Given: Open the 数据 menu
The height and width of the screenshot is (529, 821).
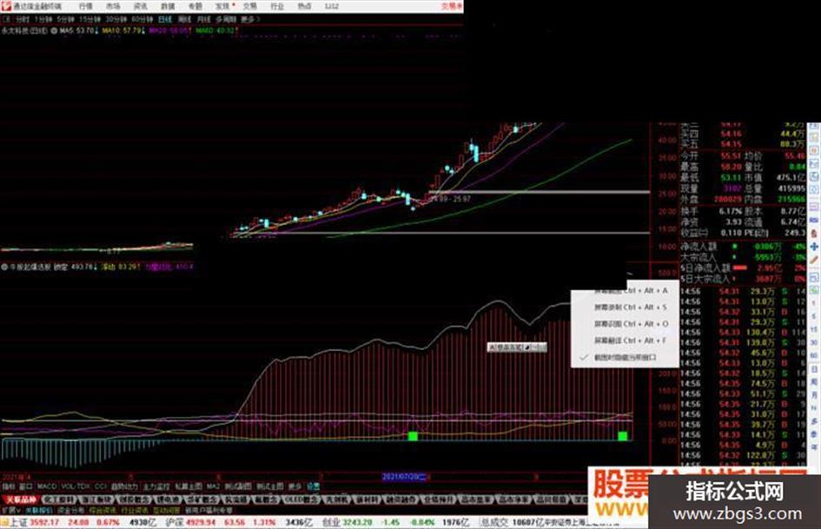Looking at the screenshot, I should tap(168, 6).
